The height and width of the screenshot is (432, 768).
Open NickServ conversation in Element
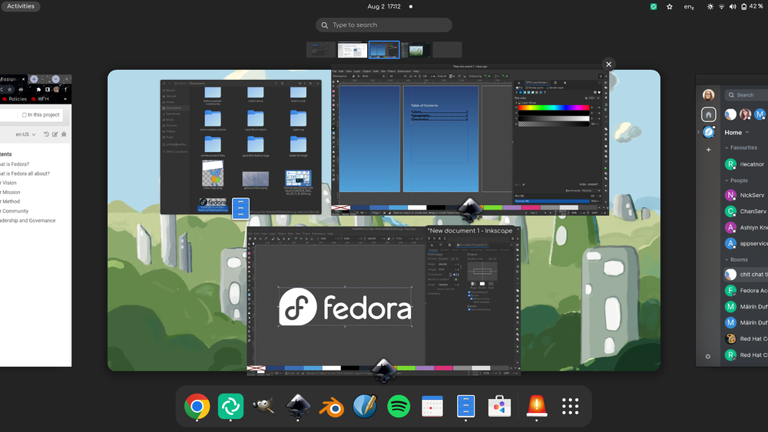(x=746, y=195)
